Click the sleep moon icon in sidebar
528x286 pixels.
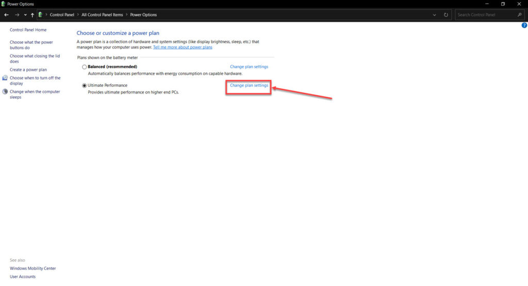(x=5, y=92)
